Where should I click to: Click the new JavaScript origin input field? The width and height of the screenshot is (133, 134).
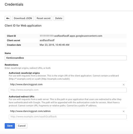pos(68,90)
